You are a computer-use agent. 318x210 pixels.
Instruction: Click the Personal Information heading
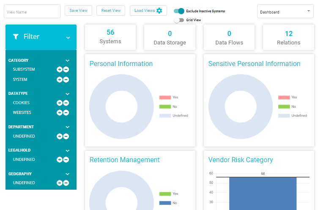[121, 64]
